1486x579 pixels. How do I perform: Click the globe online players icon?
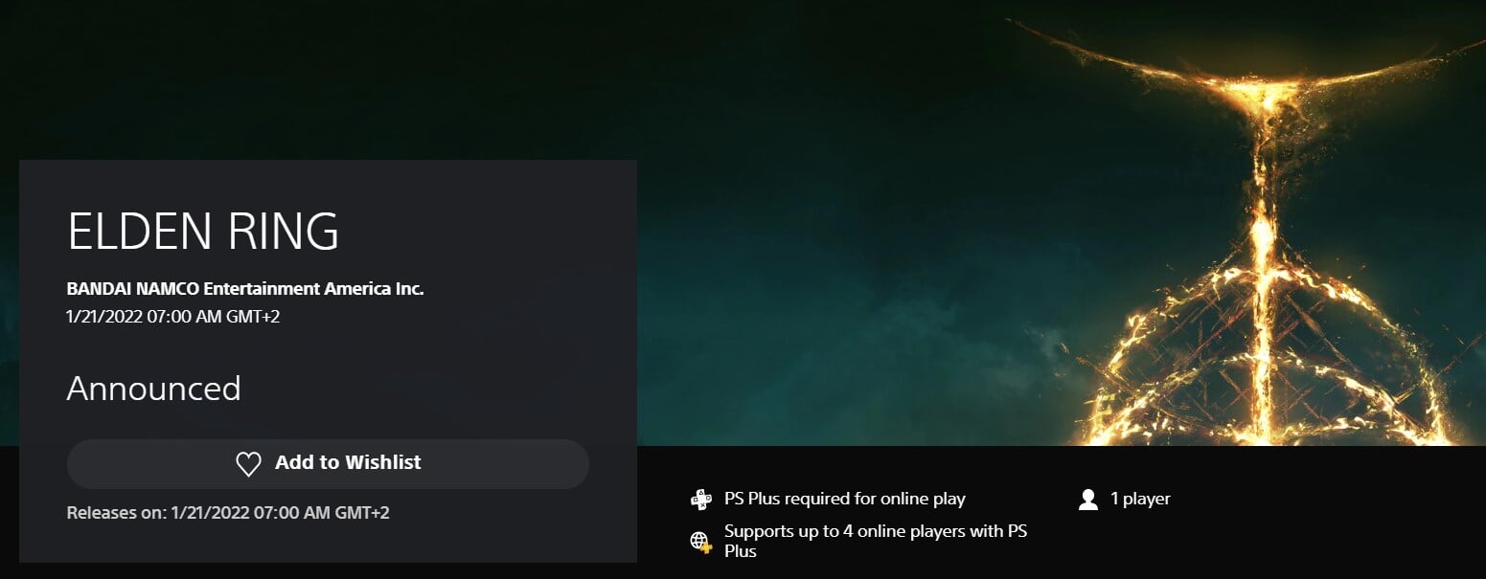pyautogui.click(x=701, y=542)
